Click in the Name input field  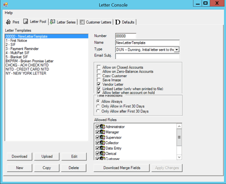pos(147,43)
